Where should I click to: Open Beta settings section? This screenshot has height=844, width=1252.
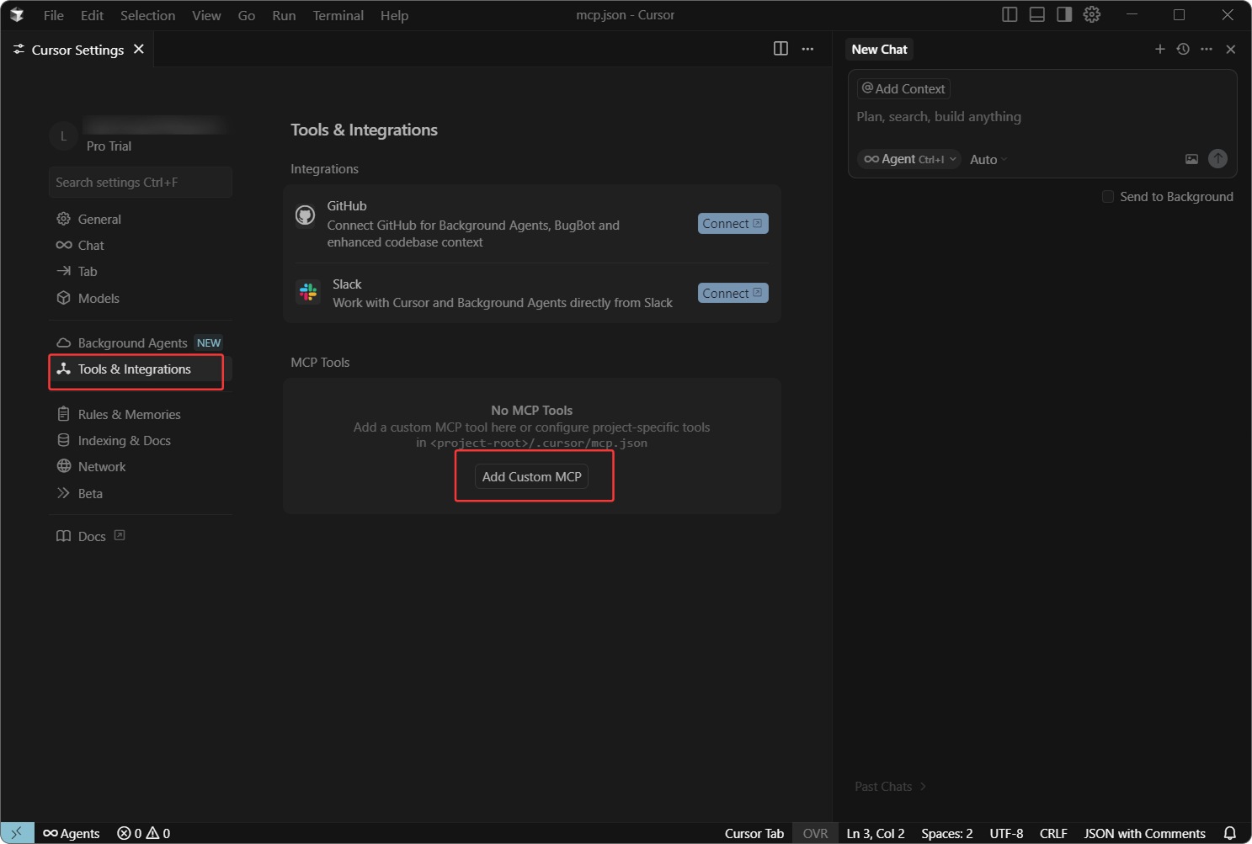point(141,493)
